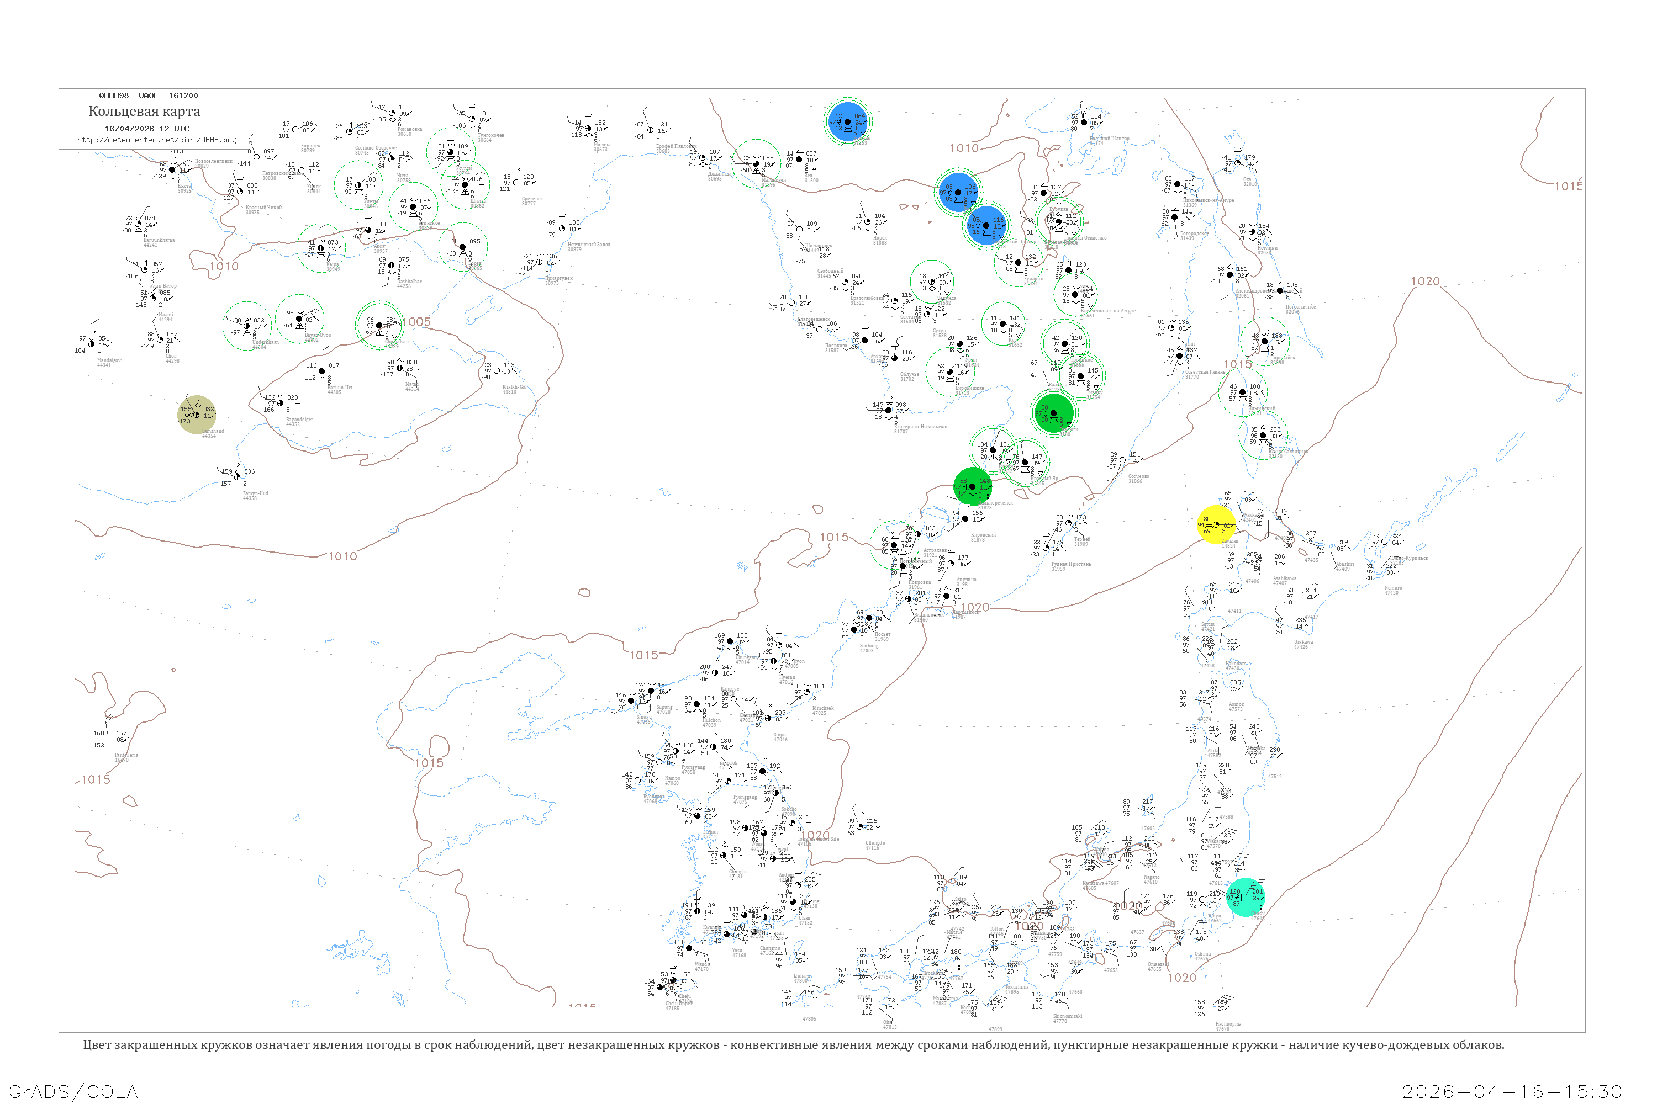Click the green filled circle near Дальнереченск
Screen dimensions: 1657x1104
(972, 486)
